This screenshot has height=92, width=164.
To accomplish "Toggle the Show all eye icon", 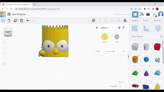I will tap(94, 21).
